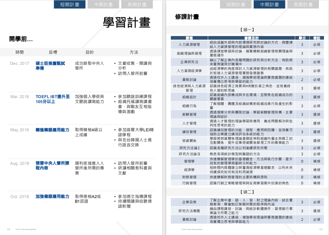
Task: Click the Dec. 2017 date
Action: coord(20,63)
